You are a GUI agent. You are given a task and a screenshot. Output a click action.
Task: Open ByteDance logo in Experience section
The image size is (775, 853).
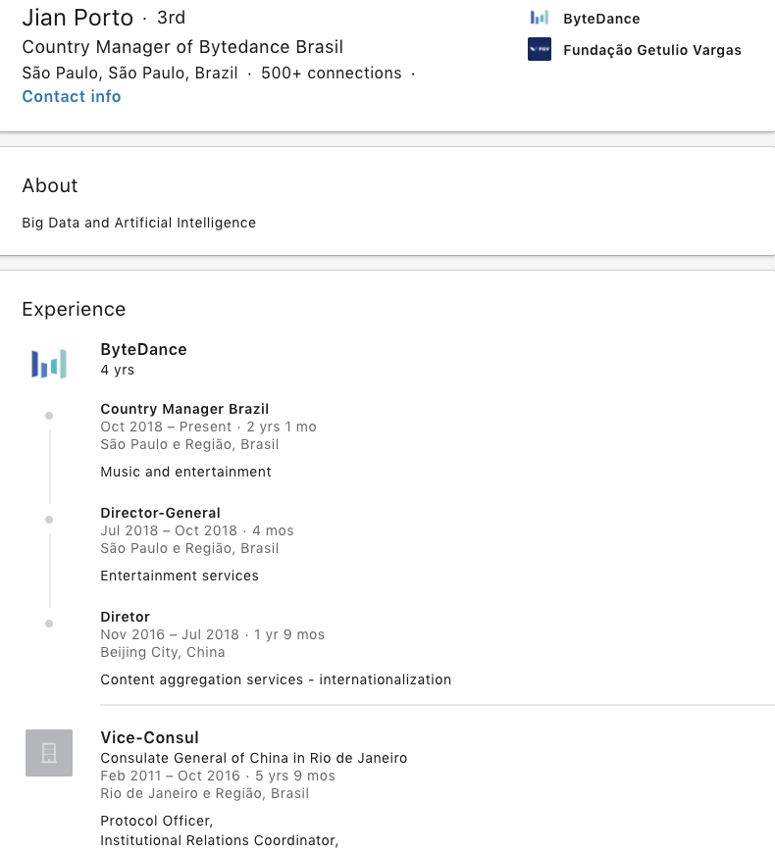tap(48, 364)
